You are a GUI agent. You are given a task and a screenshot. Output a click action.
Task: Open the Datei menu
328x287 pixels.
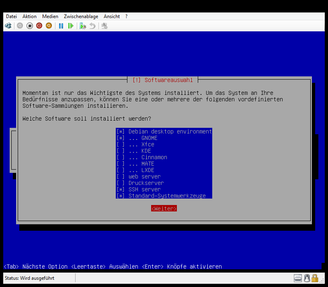point(11,16)
